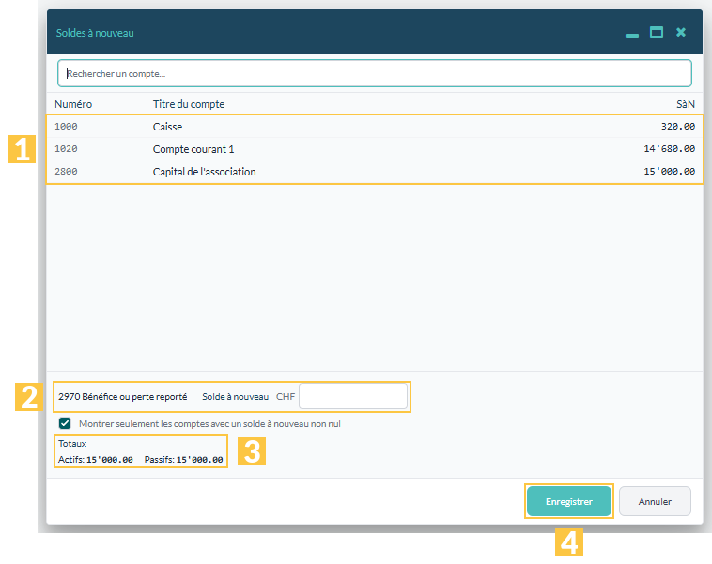The height and width of the screenshot is (564, 712).
Task: Select account number 2800
Action: click(66, 172)
